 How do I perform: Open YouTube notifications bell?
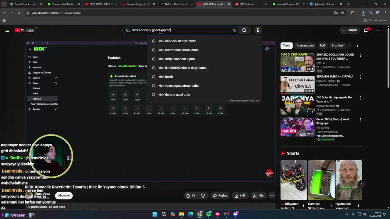tap(366, 30)
